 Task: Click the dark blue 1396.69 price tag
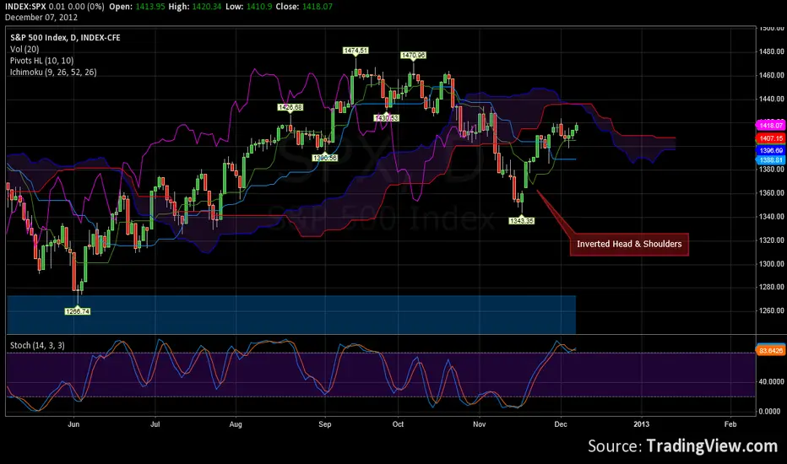coord(770,150)
